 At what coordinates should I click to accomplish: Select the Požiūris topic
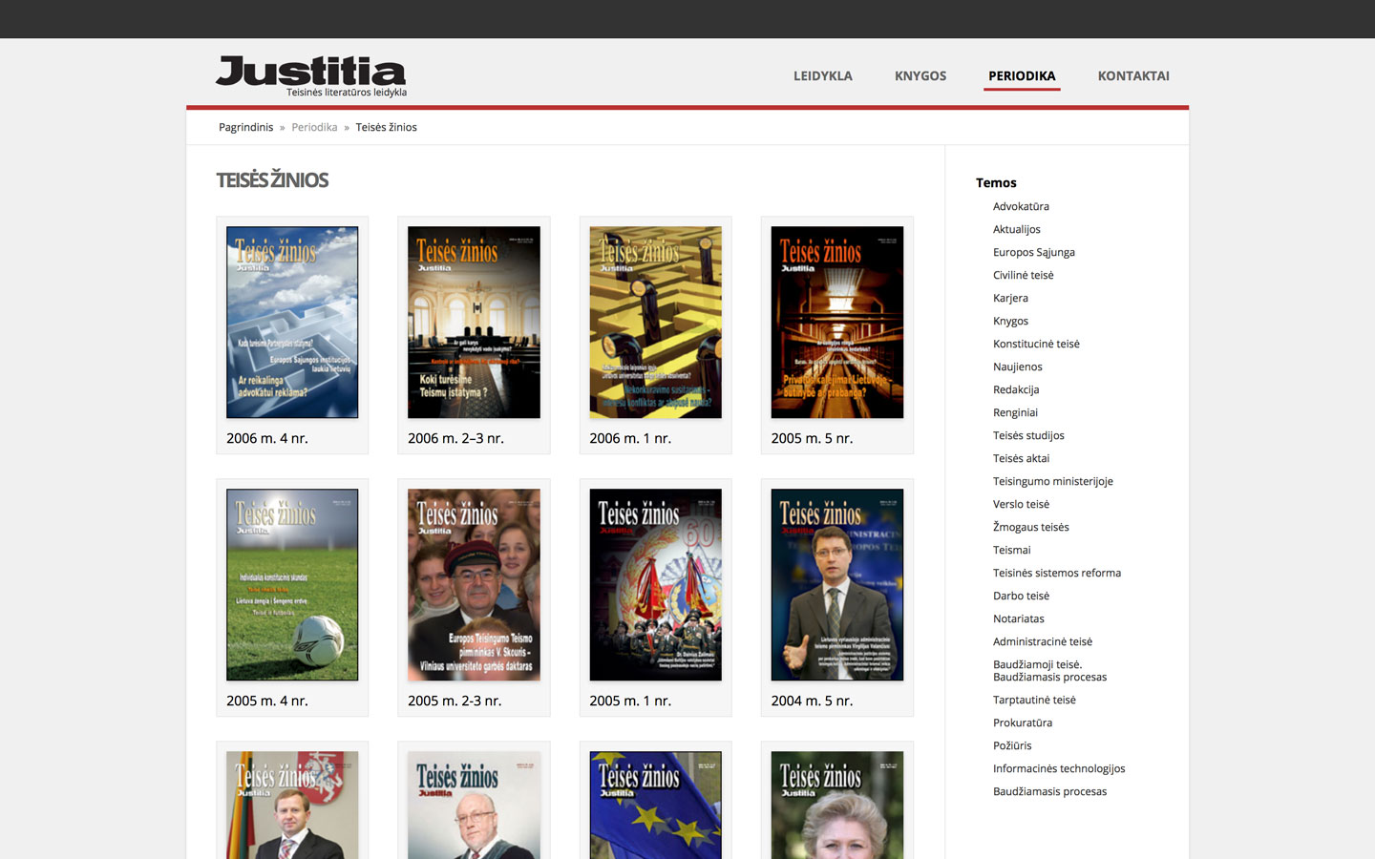[x=1012, y=745]
